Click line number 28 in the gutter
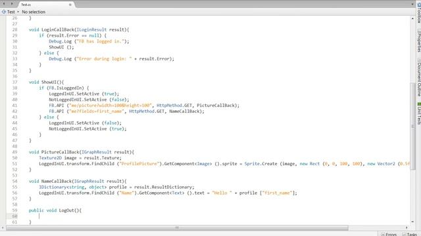Screen dimensions: 421x236 14,29
